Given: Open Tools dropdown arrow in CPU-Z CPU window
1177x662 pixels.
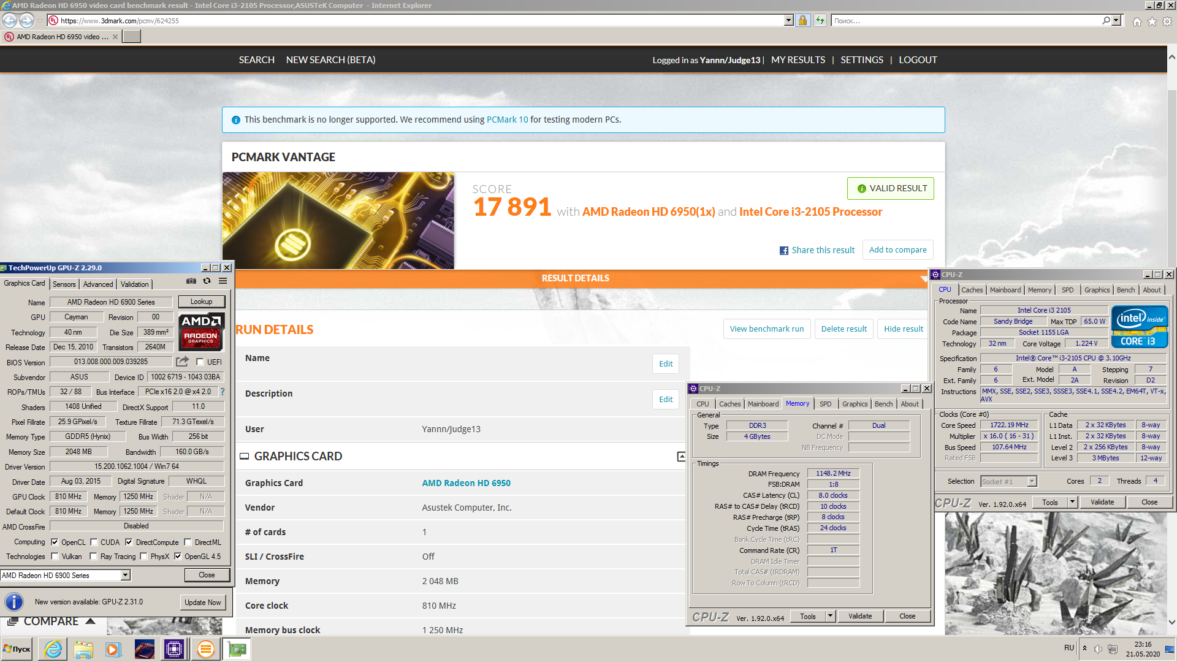Looking at the screenshot, I should click(x=1072, y=502).
